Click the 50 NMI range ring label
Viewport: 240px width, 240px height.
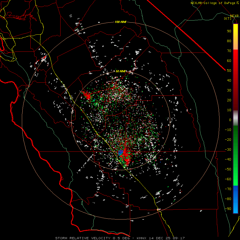click(121, 71)
